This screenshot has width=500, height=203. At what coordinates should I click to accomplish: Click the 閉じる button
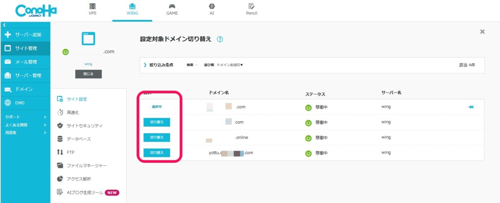coord(88,74)
